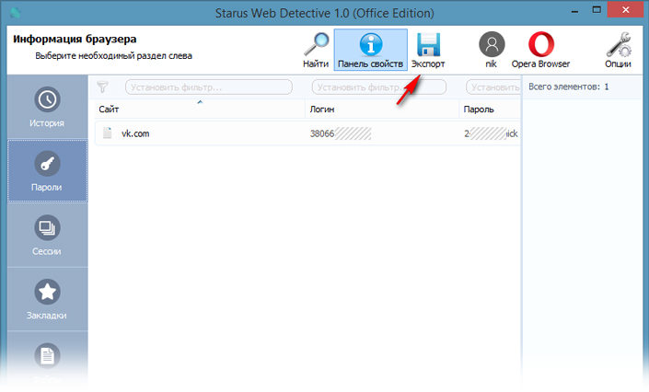Maximize the Starus Web Detective window
Image resolution: width=649 pixels, height=392 pixels.
coord(597,10)
